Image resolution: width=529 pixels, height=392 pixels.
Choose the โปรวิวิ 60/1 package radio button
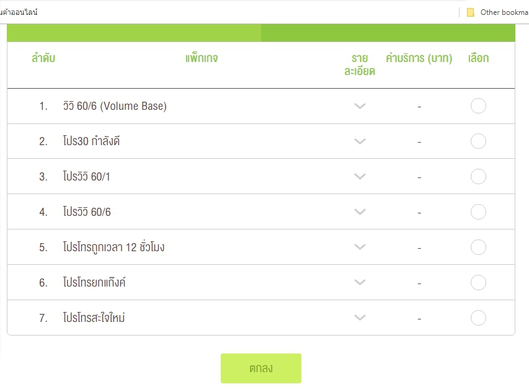(x=478, y=177)
